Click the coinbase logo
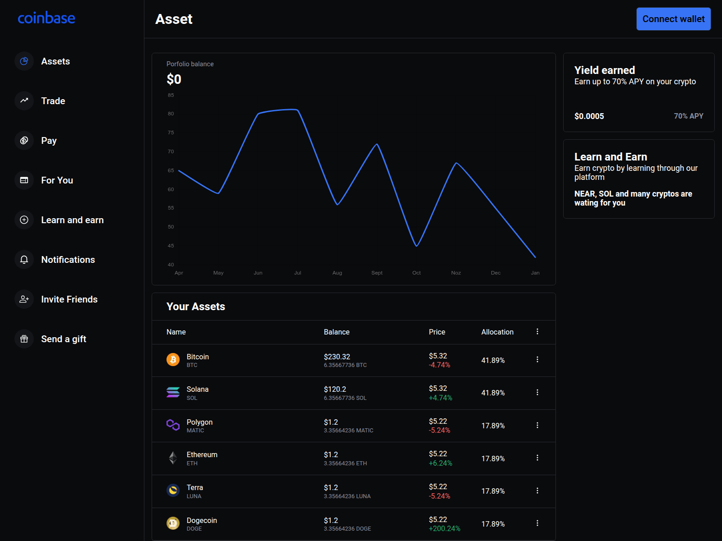The image size is (722, 541). pyautogui.click(x=46, y=18)
